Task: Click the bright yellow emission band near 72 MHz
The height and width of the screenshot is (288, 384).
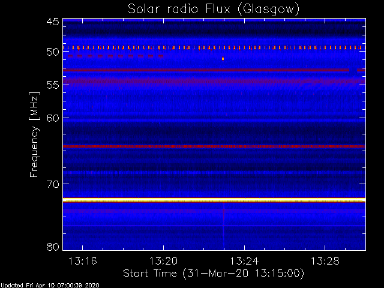Action: point(214,200)
